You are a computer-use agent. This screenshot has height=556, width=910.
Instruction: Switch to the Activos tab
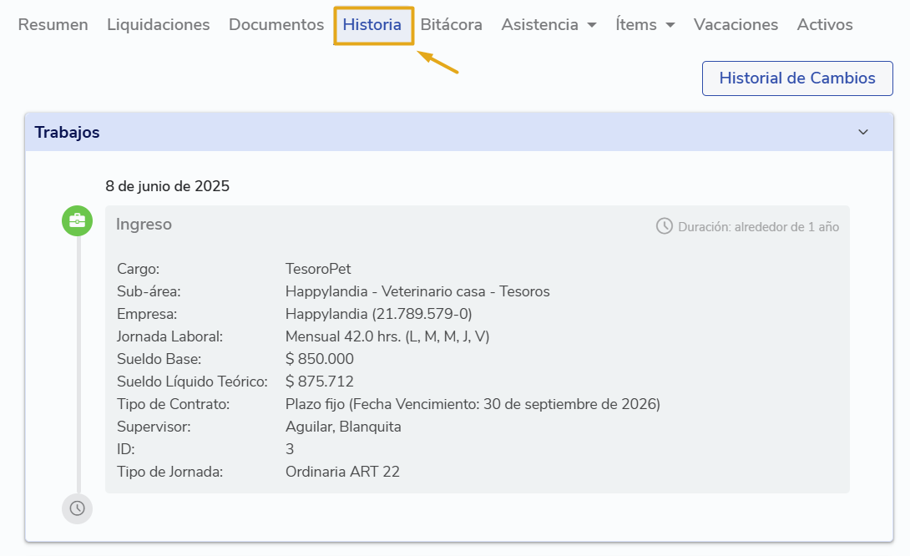[x=825, y=25]
